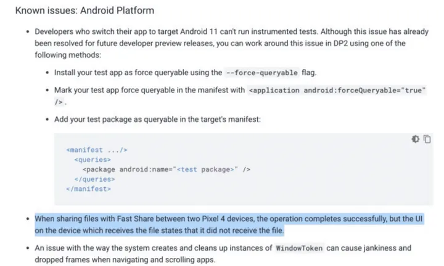Click the 'Install your test app' bullet
Viewport: 444px width, 266px height.
coord(185,73)
